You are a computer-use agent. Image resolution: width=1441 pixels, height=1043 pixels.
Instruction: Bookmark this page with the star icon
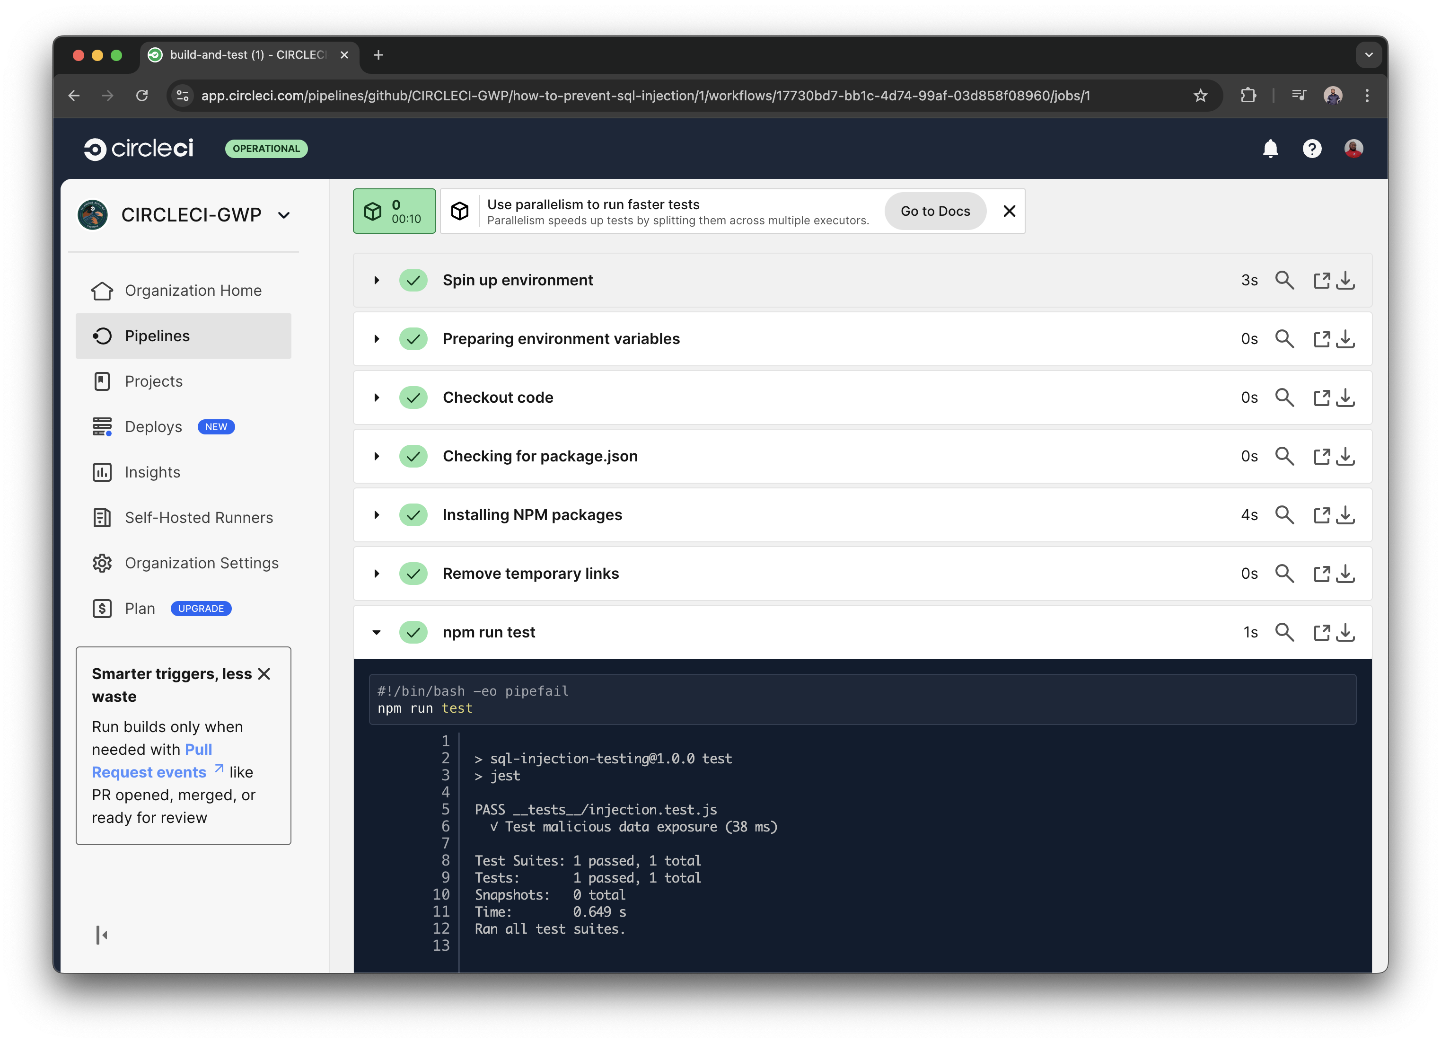(1200, 95)
